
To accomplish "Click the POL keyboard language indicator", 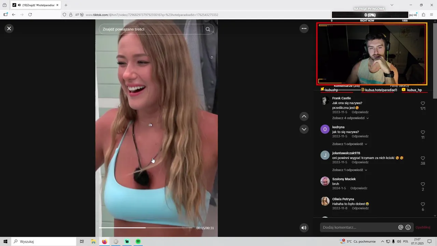I will click(x=406, y=242).
